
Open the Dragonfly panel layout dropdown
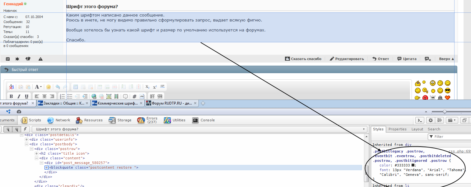[451, 120]
